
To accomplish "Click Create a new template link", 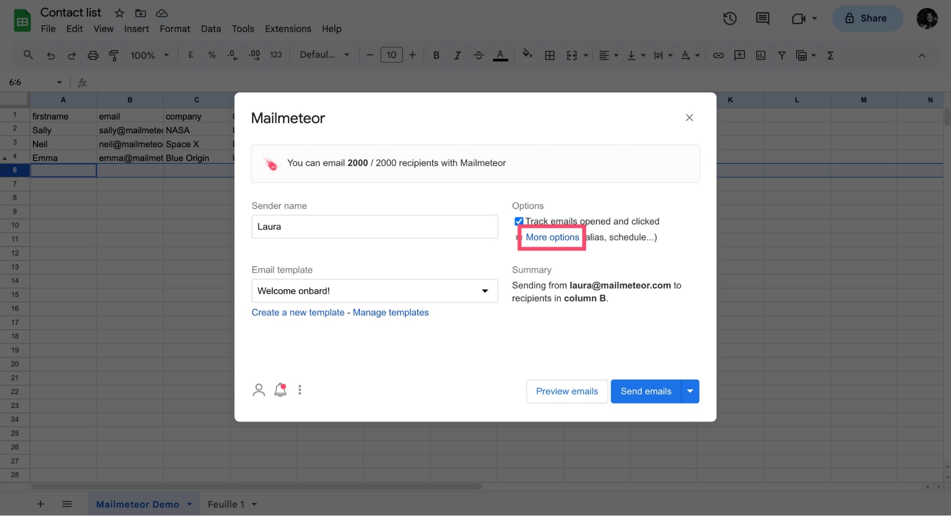I will pos(298,312).
